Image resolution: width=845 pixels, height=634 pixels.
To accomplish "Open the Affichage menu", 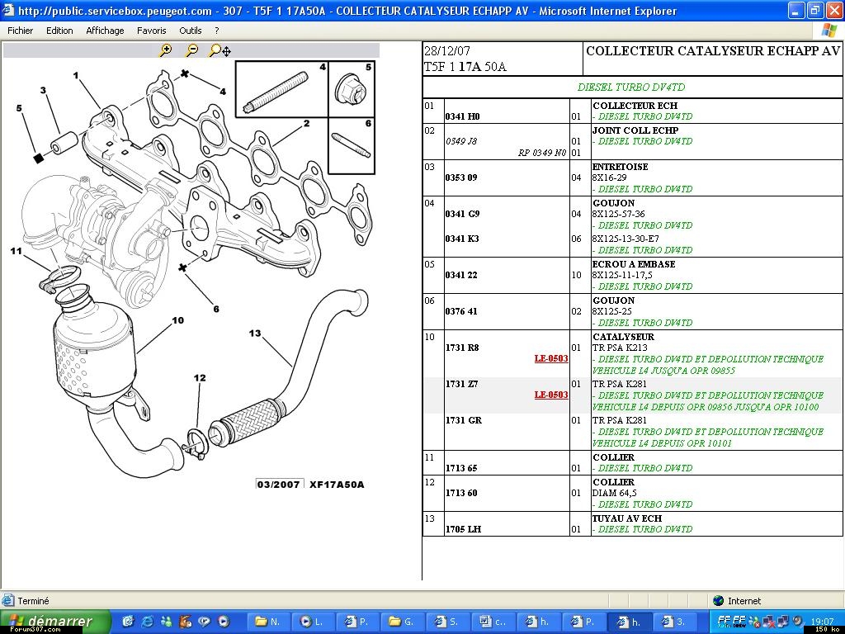I will (105, 31).
